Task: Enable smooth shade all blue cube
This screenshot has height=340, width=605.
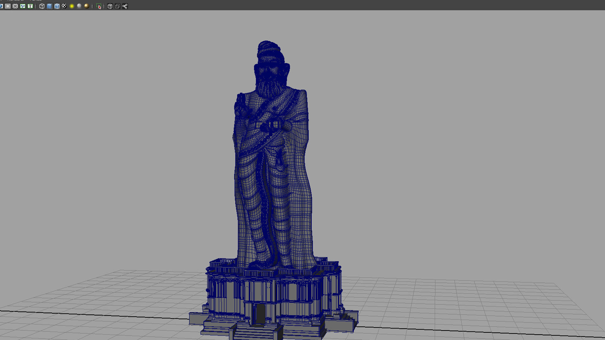Action: pyautogui.click(x=49, y=6)
